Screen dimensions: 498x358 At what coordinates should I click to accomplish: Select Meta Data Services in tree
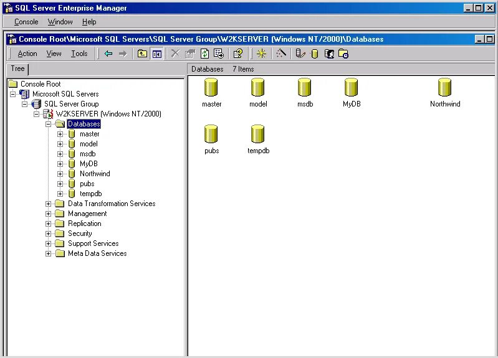tap(97, 253)
